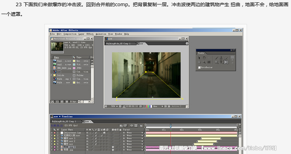This screenshot has width=291, height=154.
Task: Click the blue 0:00:01:11 timecode in Timeline
Action: point(57,125)
